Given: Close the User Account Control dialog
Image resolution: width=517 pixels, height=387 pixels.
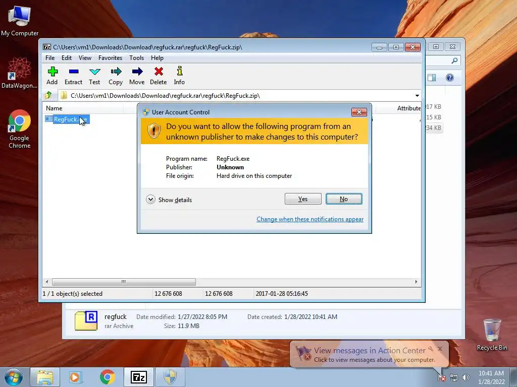Looking at the screenshot, I should (x=359, y=112).
